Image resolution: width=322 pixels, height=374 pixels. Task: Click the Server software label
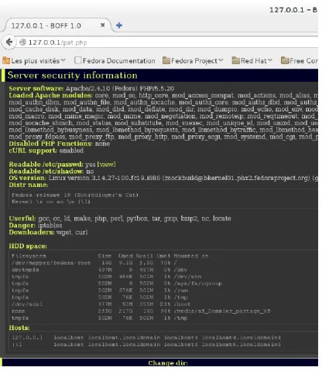[x=36, y=89]
